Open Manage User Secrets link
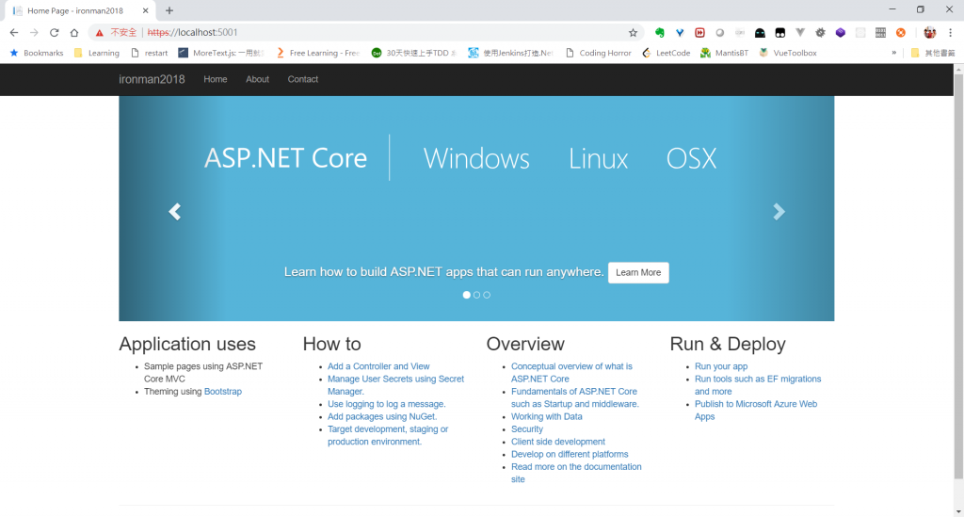Image resolution: width=964 pixels, height=517 pixels. [395, 385]
